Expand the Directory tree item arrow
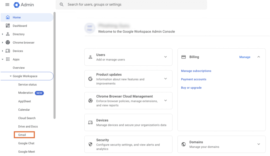Viewport: 270px width, 156px height. [x=3, y=34]
